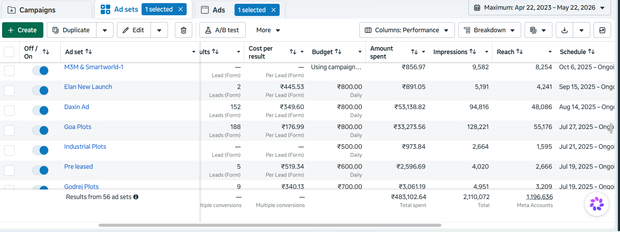Click the vertical scrollbar thumb at right
This screenshot has width=620, height=232.
pyautogui.click(x=611, y=128)
